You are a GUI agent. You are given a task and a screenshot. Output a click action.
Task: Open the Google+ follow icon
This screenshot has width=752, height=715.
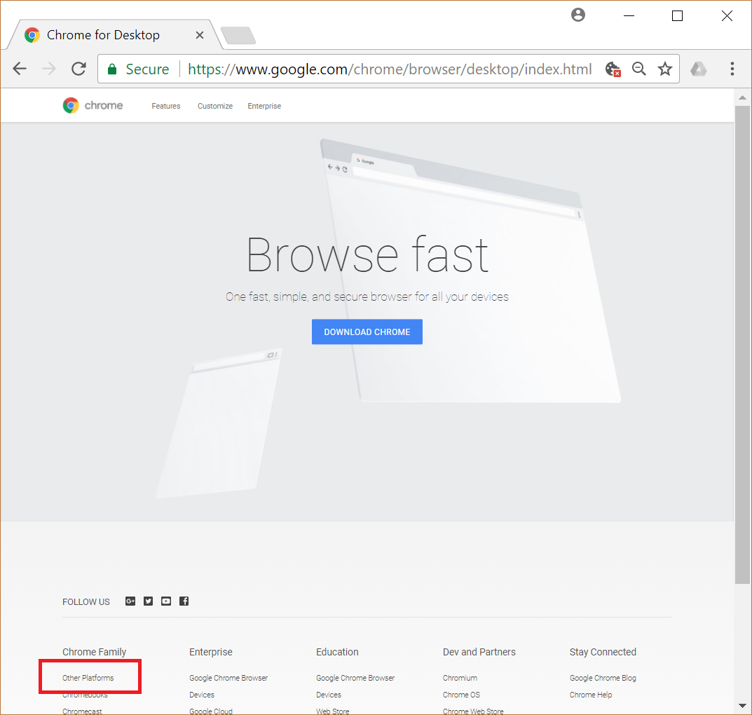(130, 601)
